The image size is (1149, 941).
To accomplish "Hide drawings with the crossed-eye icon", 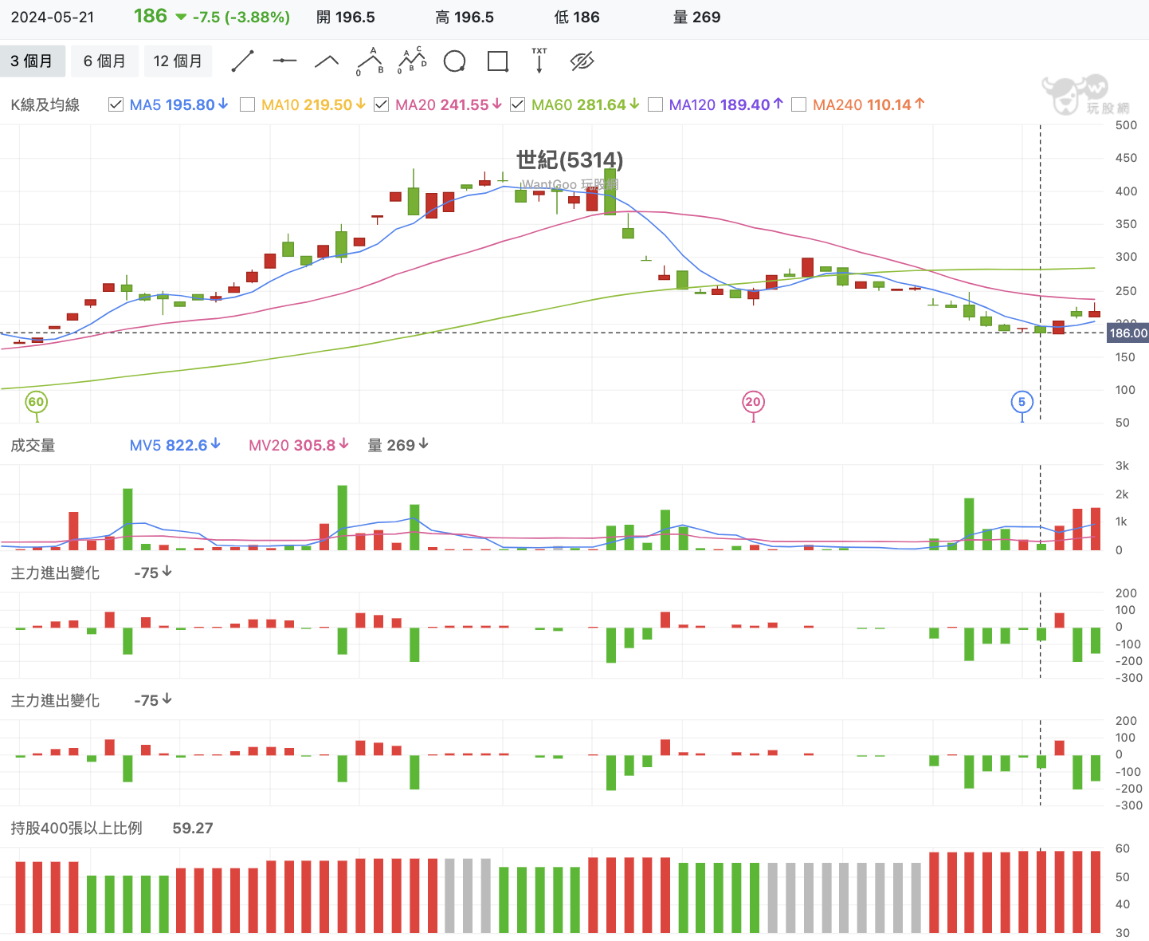I will coord(582,61).
